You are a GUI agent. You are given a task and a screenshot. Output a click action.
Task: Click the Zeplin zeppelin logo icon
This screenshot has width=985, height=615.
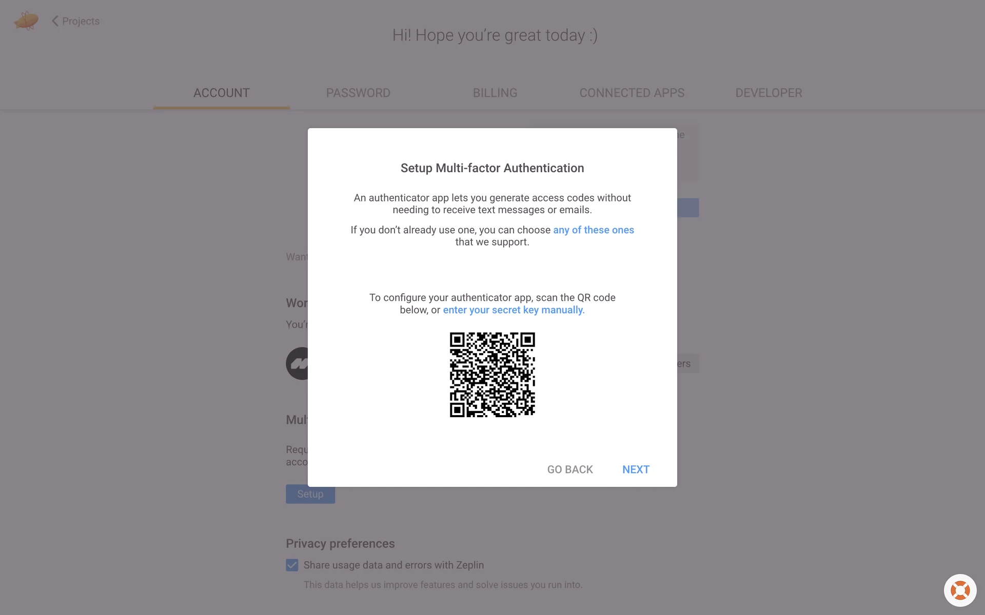point(26,20)
